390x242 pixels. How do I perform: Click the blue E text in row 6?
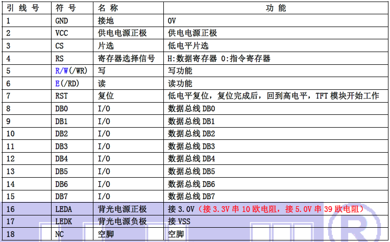point(57,83)
